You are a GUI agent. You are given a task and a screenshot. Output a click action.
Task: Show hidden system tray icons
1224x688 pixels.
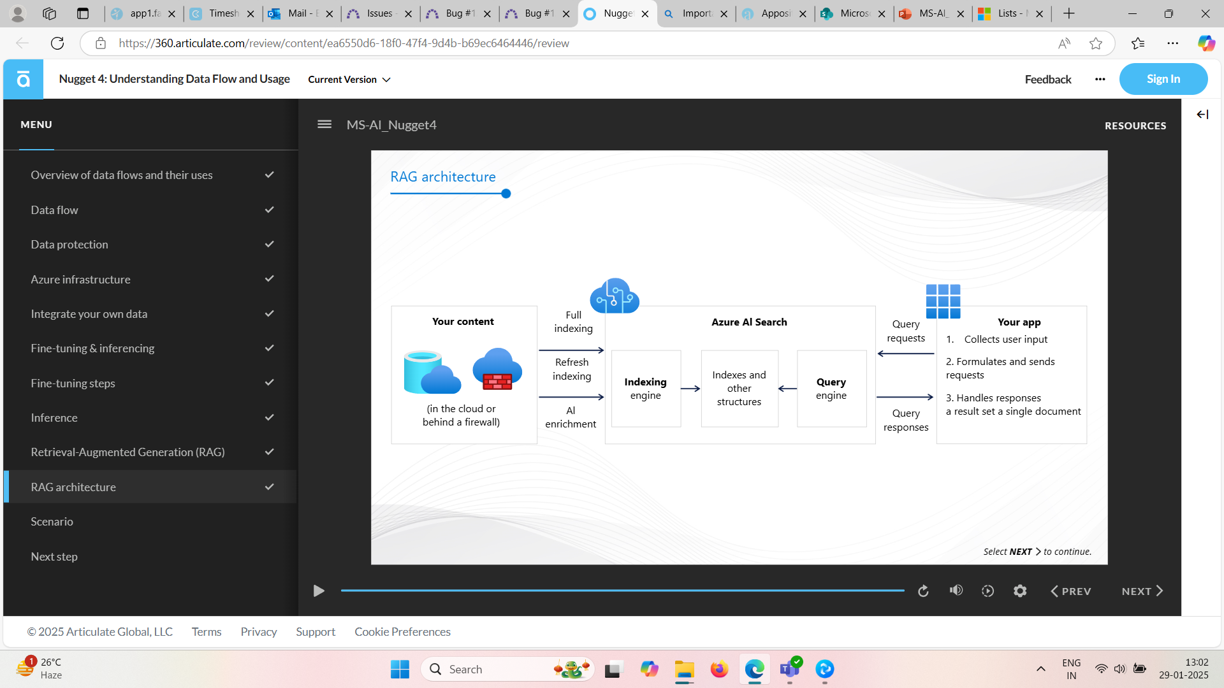(x=1040, y=669)
